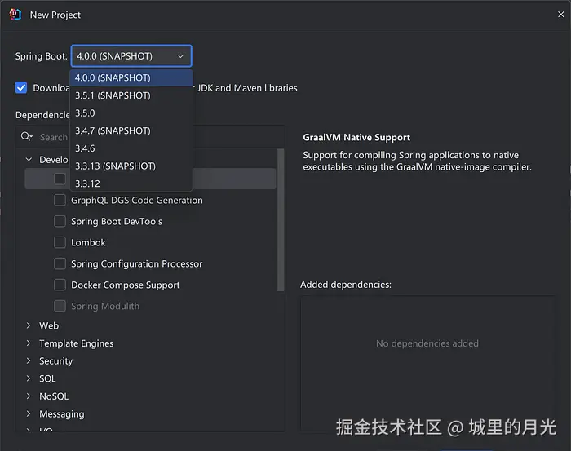Click the Security category label
The height and width of the screenshot is (451, 571).
coord(55,360)
